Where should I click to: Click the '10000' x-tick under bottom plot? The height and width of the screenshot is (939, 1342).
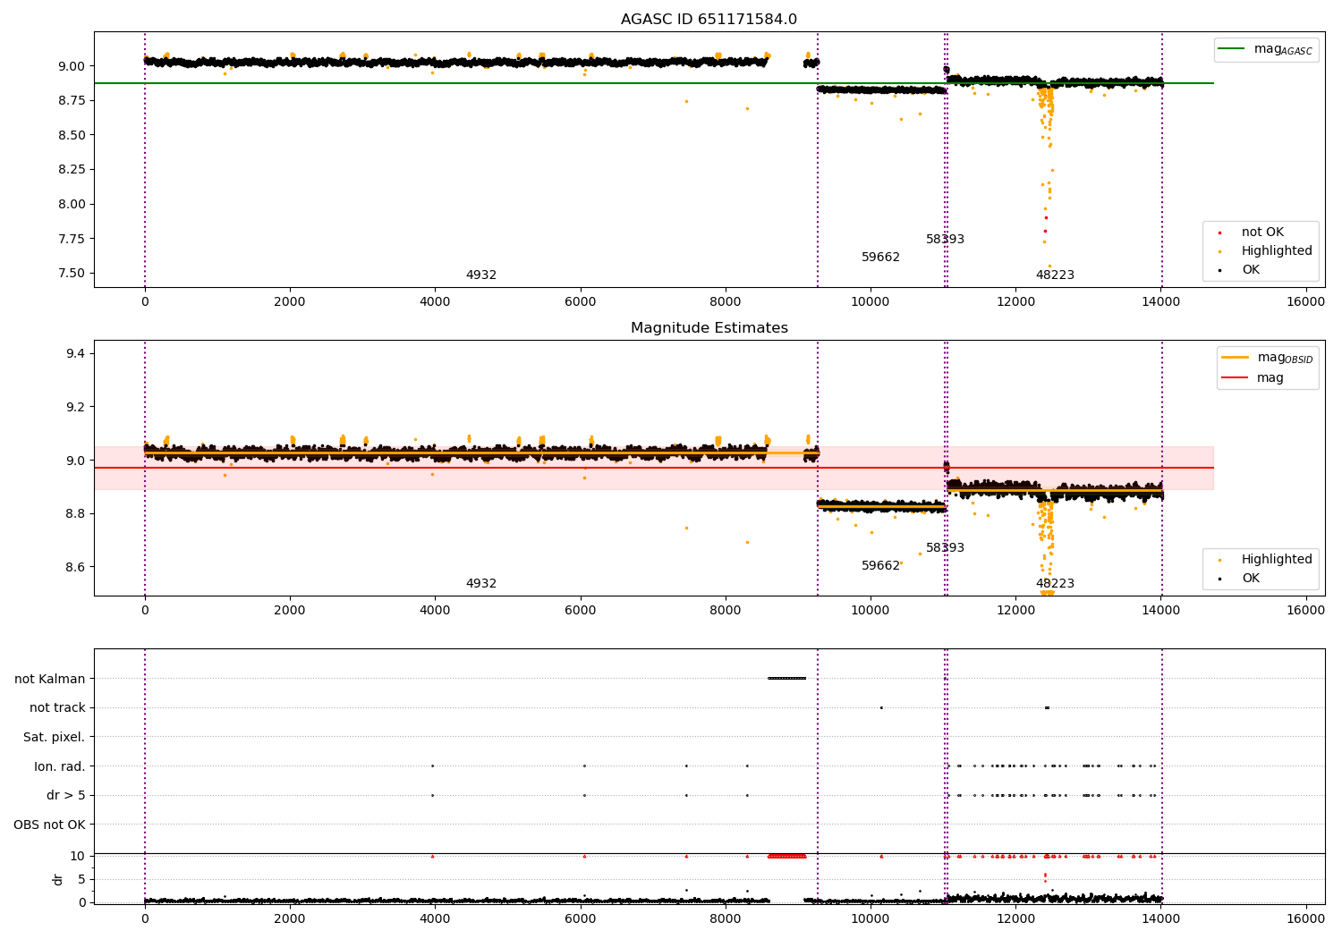(x=871, y=919)
